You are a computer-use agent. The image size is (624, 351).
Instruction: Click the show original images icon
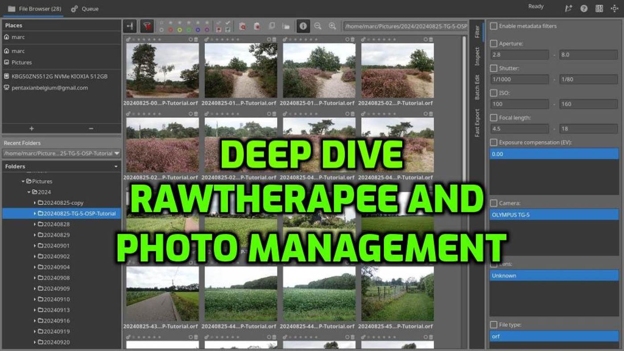point(271,26)
